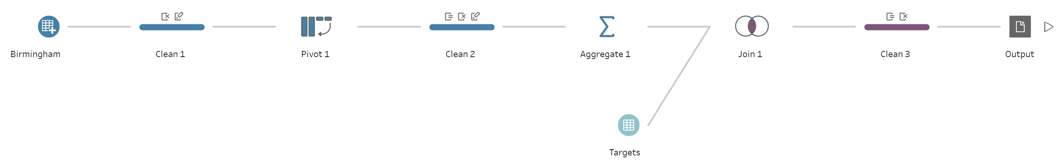The height and width of the screenshot is (162, 1060).
Task: Select the purple Clean 3 step bar
Action: (x=897, y=27)
